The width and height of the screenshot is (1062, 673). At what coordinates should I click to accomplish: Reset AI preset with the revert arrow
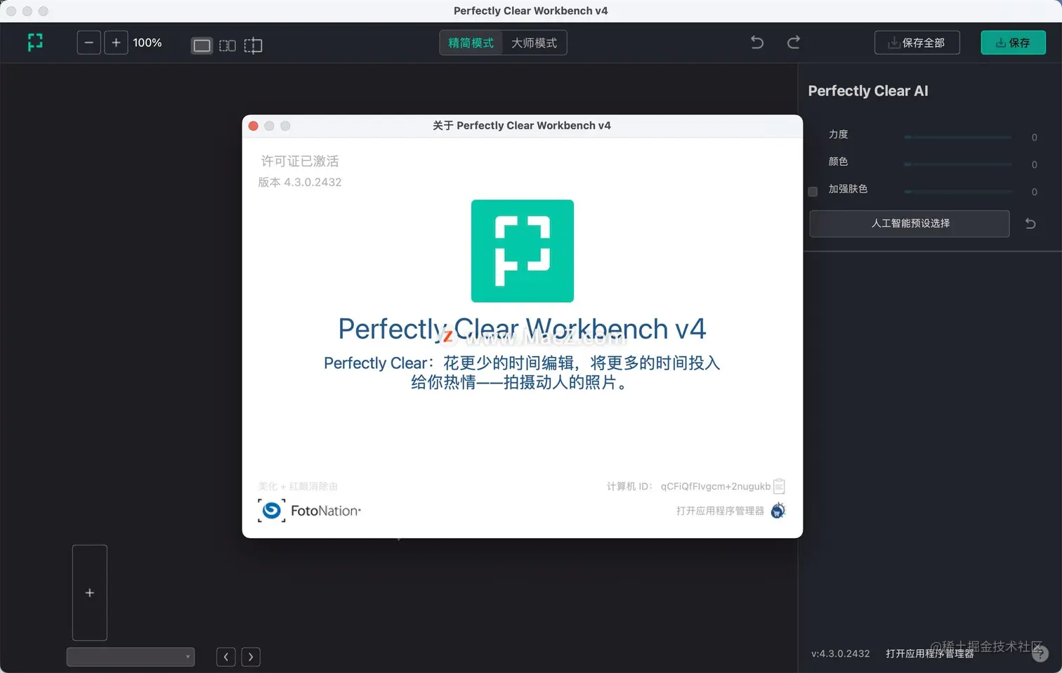point(1030,223)
